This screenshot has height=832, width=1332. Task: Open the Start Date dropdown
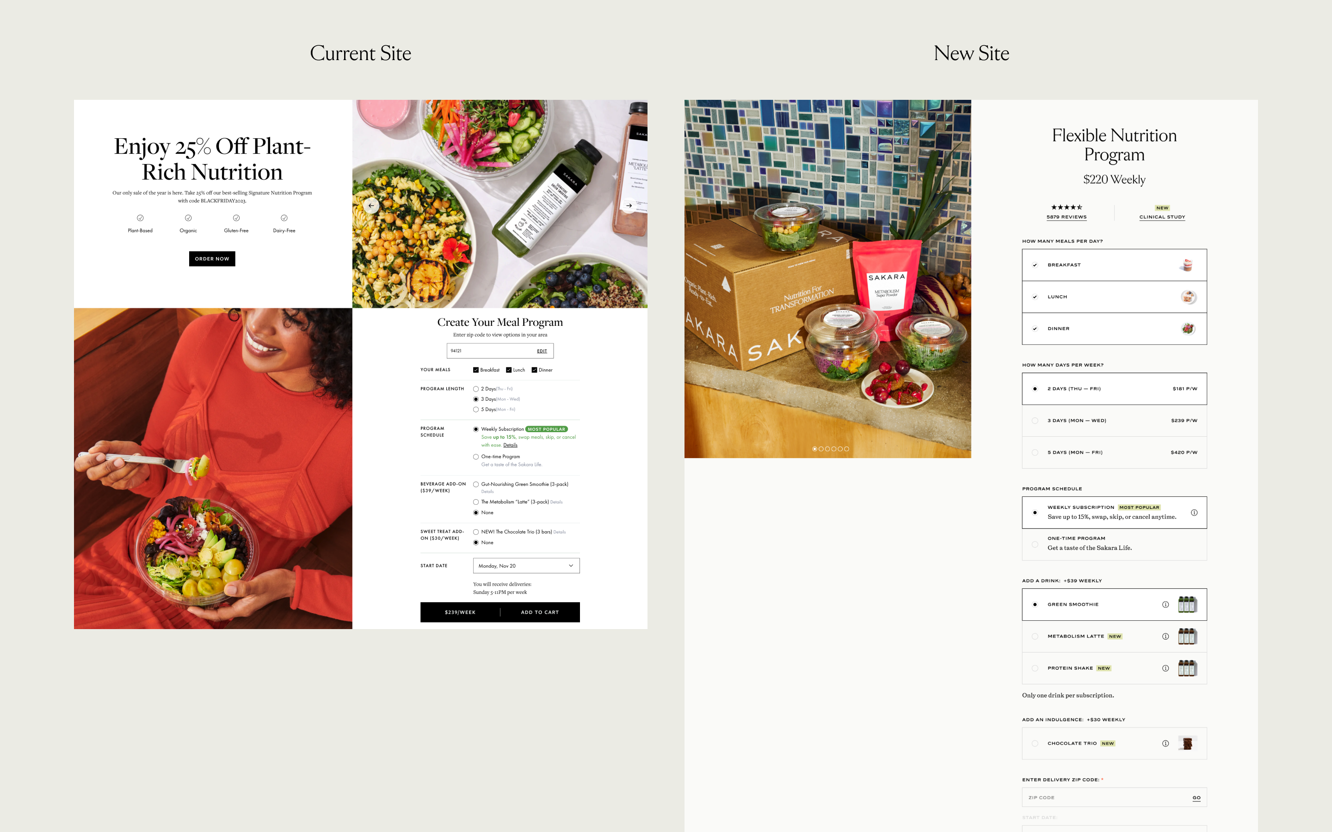526,566
